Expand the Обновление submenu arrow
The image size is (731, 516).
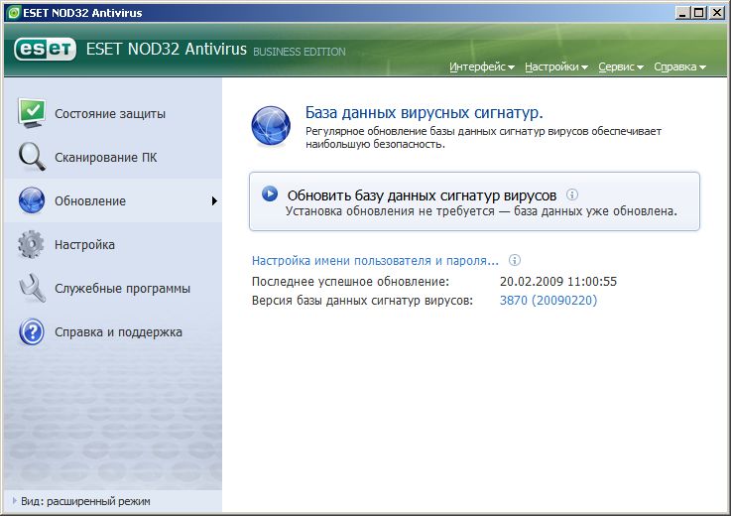[x=214, y=201]
